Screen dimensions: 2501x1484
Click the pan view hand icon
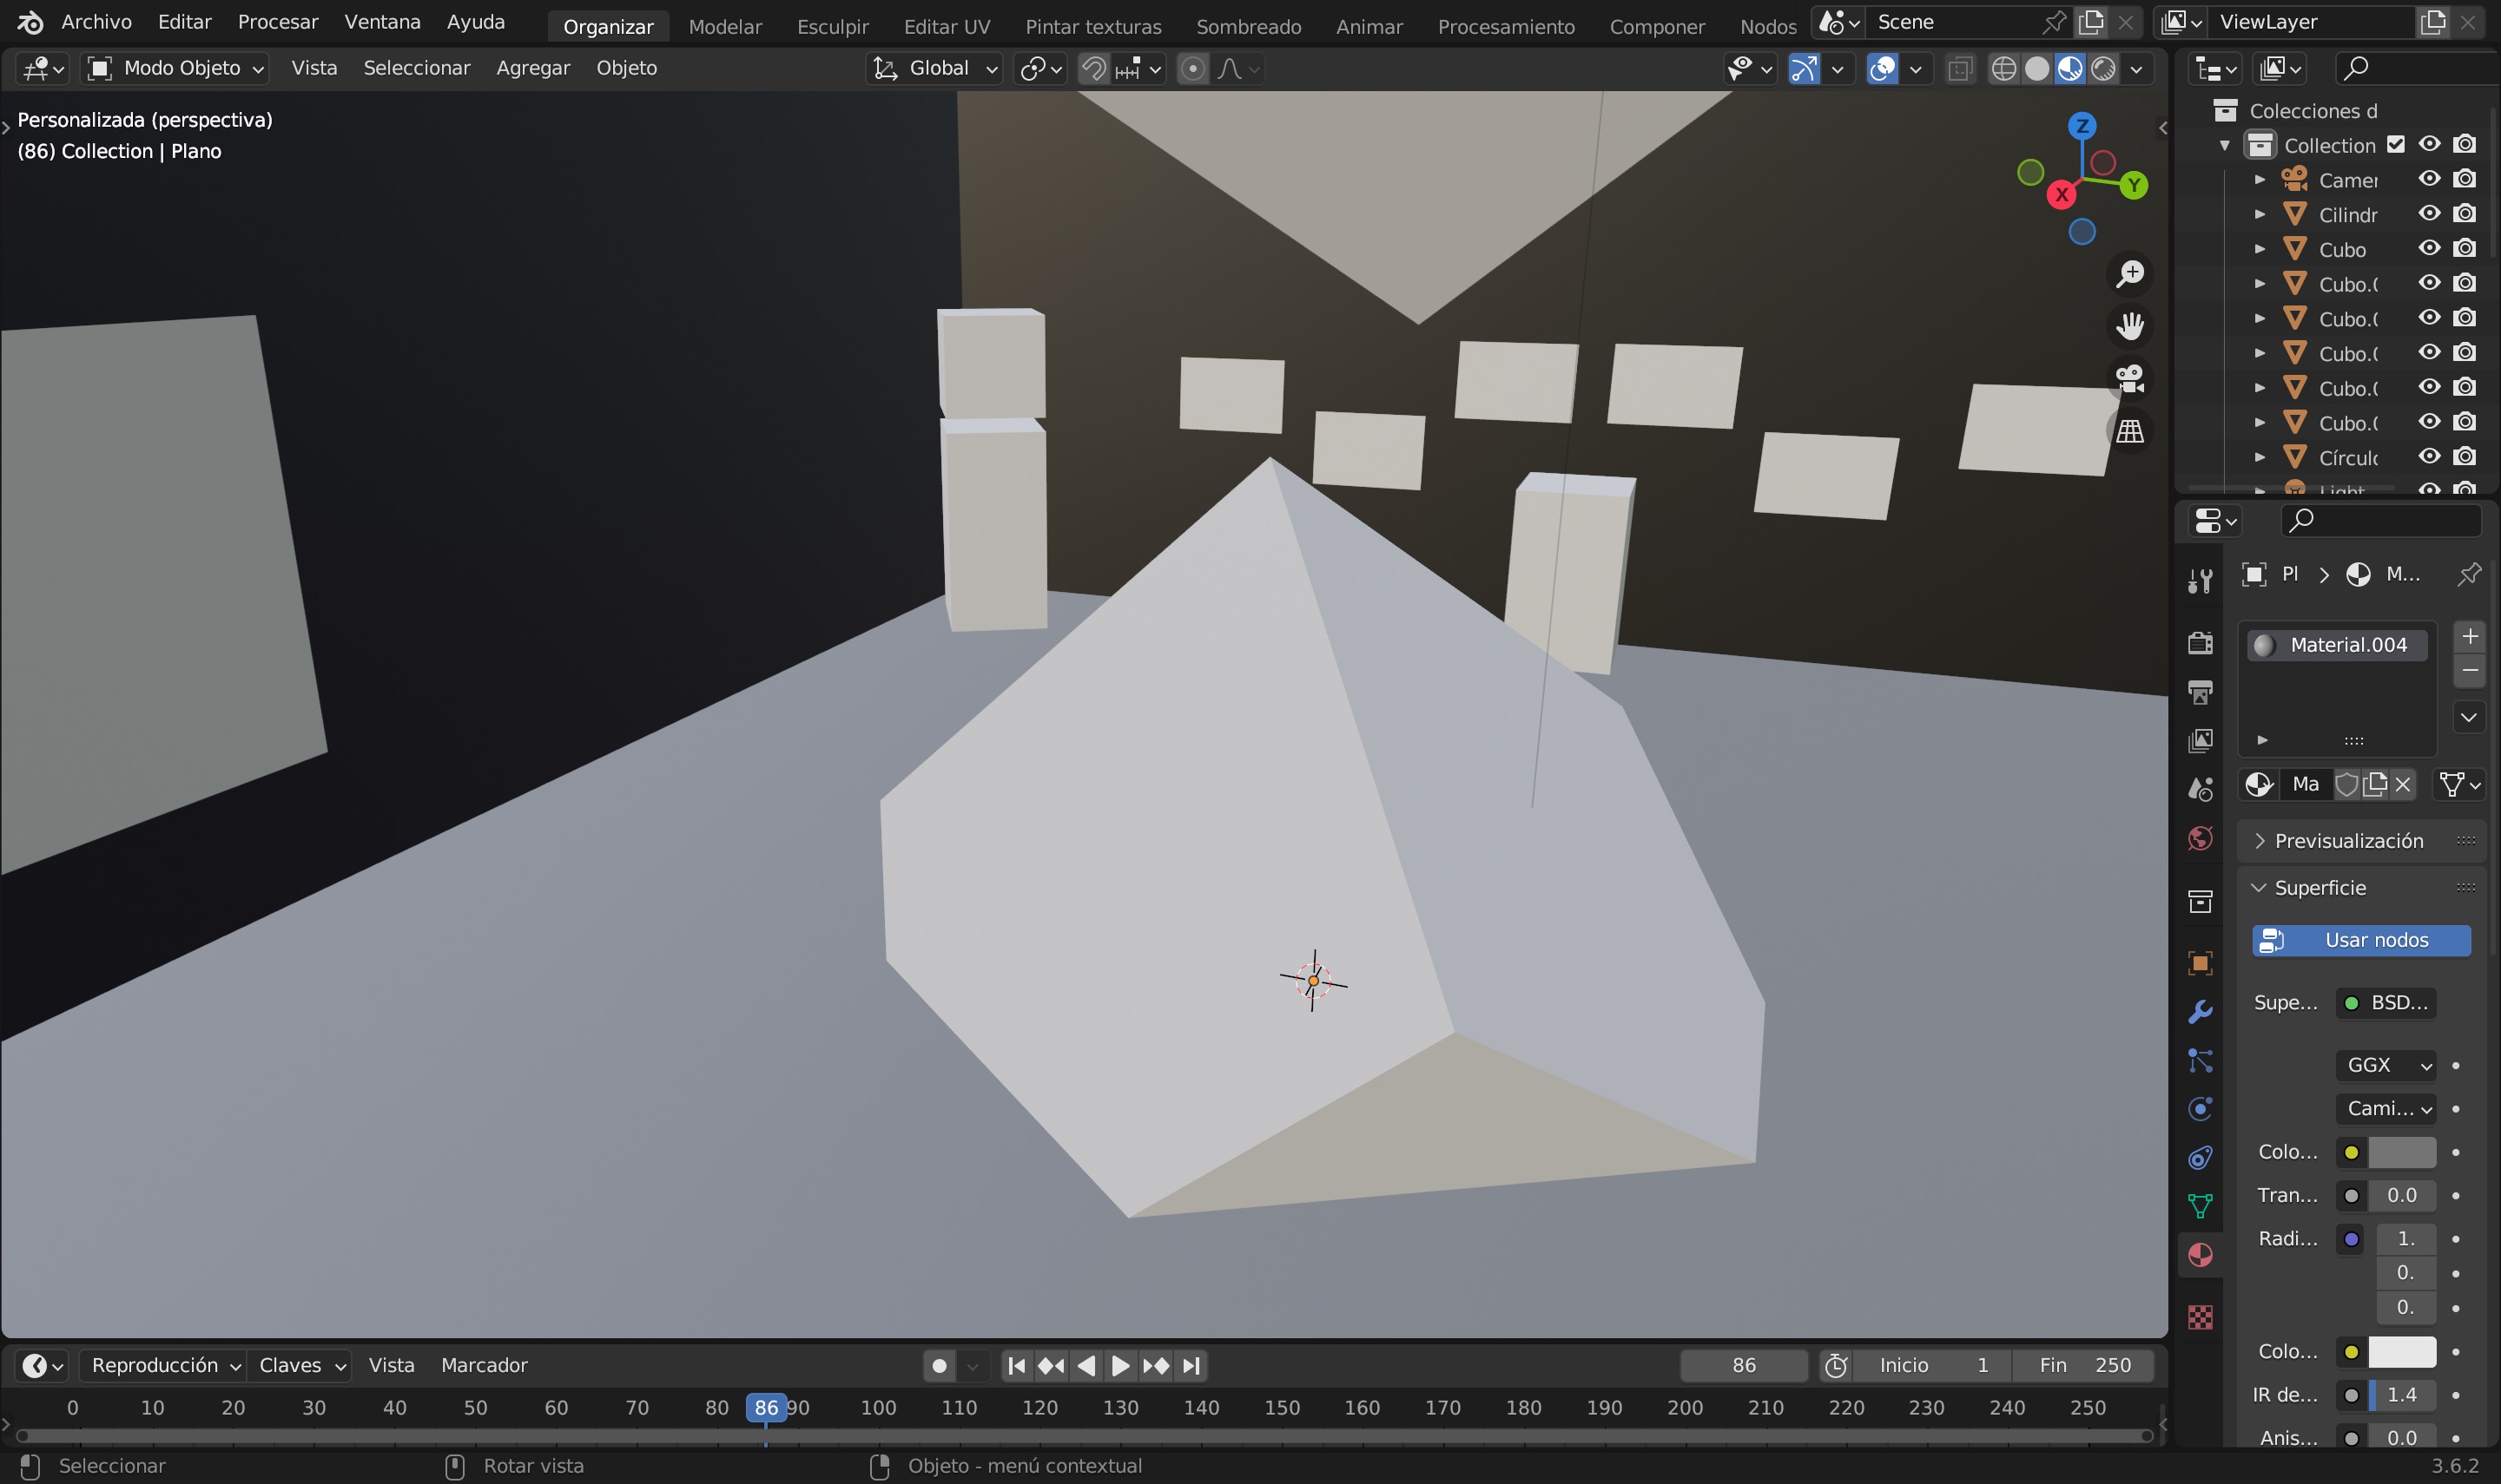[2130, 325]
